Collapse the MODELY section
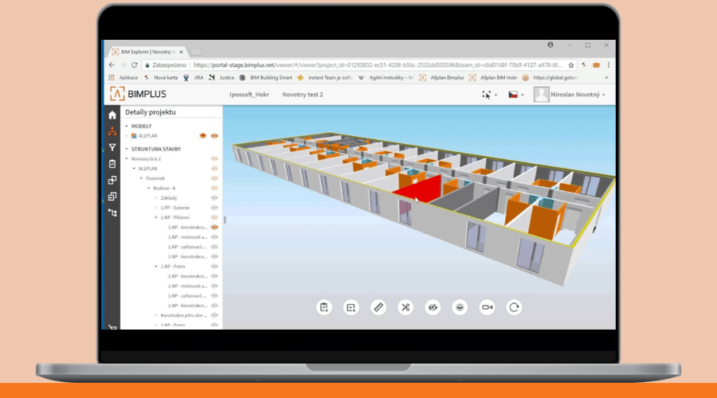 [x=126, y=126]
